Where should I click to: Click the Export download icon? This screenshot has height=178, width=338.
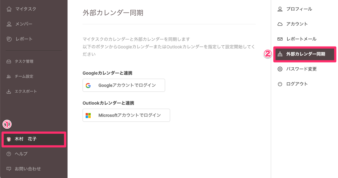click(9, 91)
